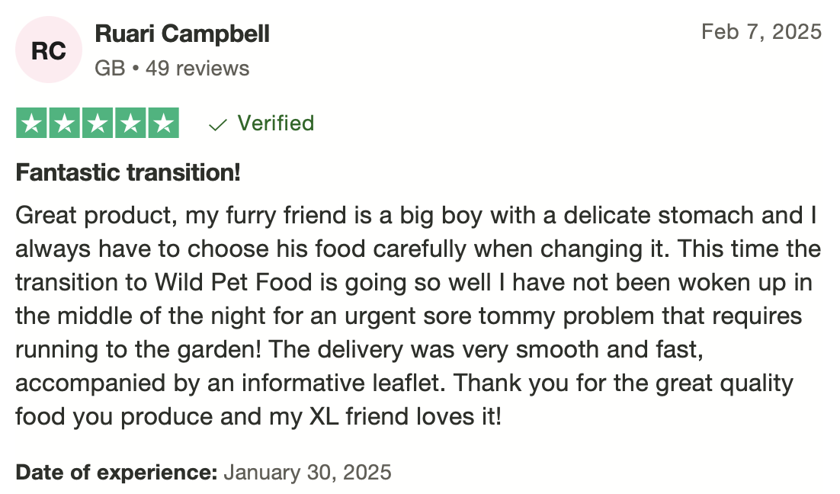Click the January 30, 2025 experience date
840x494 pixels.
pos(307,473)
